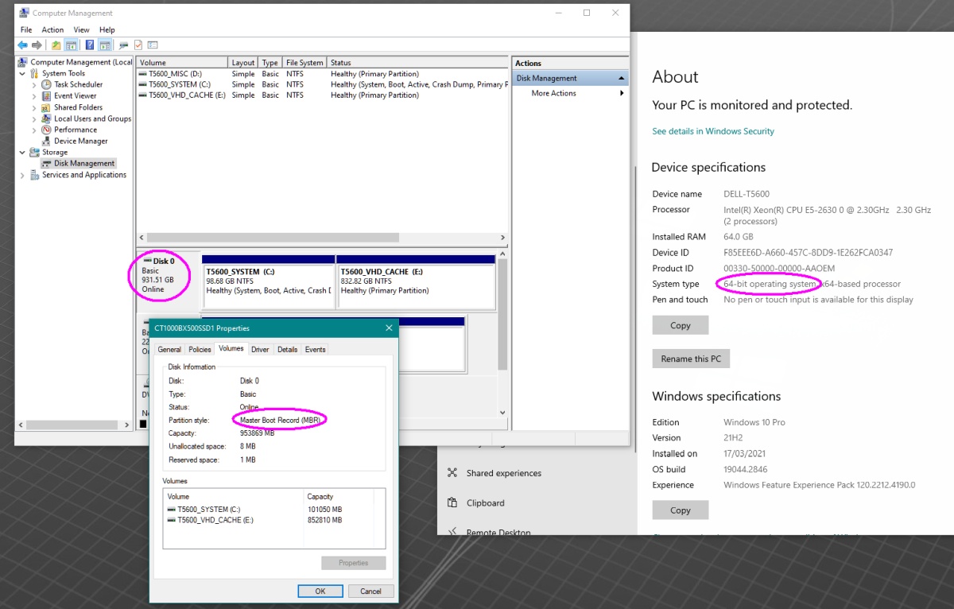Screen dimensions: 954x609
Task: Sort by the File System column header
Action: (304, 63)
